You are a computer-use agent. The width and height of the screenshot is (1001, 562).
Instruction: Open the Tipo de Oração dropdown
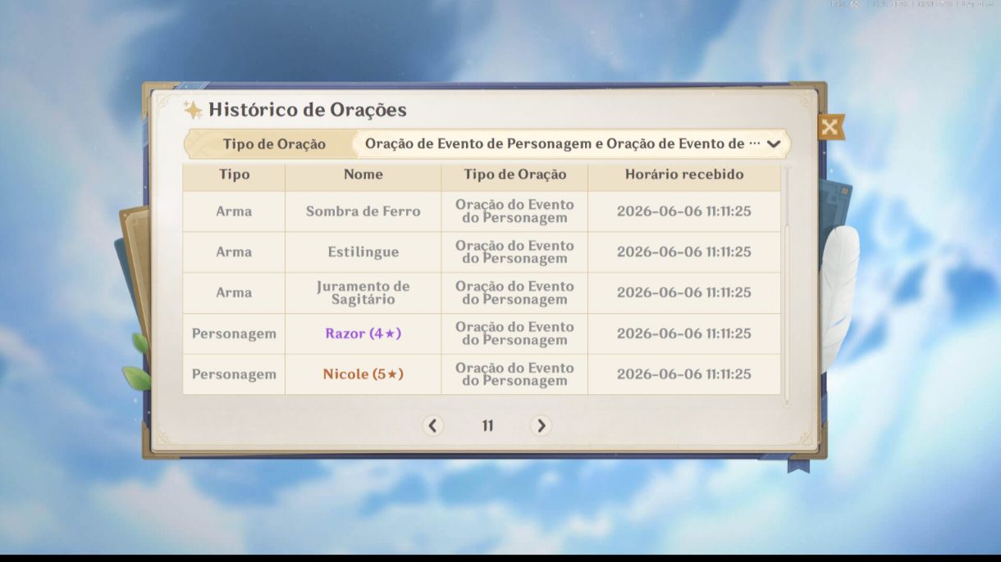(x=571, y=144)
